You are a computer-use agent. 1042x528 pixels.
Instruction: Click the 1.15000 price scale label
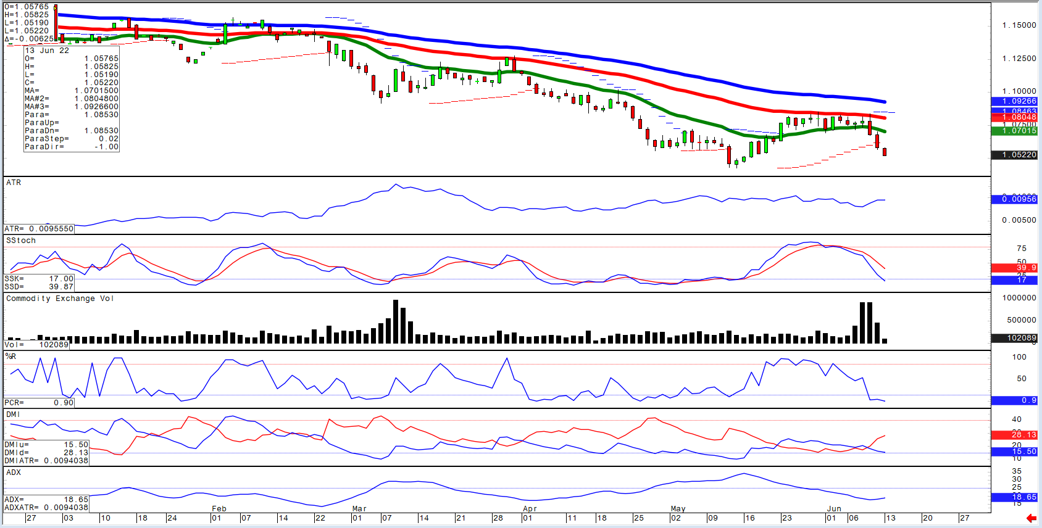(x=1019, y=25)
